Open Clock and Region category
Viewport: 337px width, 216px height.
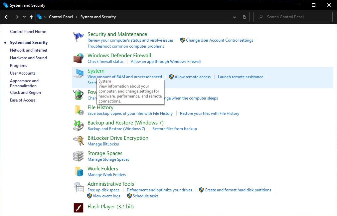coord(25,93)
